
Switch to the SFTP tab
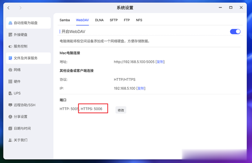tap(114, 20)
